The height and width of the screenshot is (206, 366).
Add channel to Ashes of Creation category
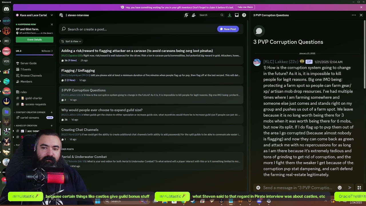51,126
